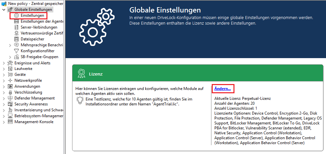This screenshot has height=154, width=326.
Task: Click the Lizenz ribbon badge icon
Action: pos(81,74)
